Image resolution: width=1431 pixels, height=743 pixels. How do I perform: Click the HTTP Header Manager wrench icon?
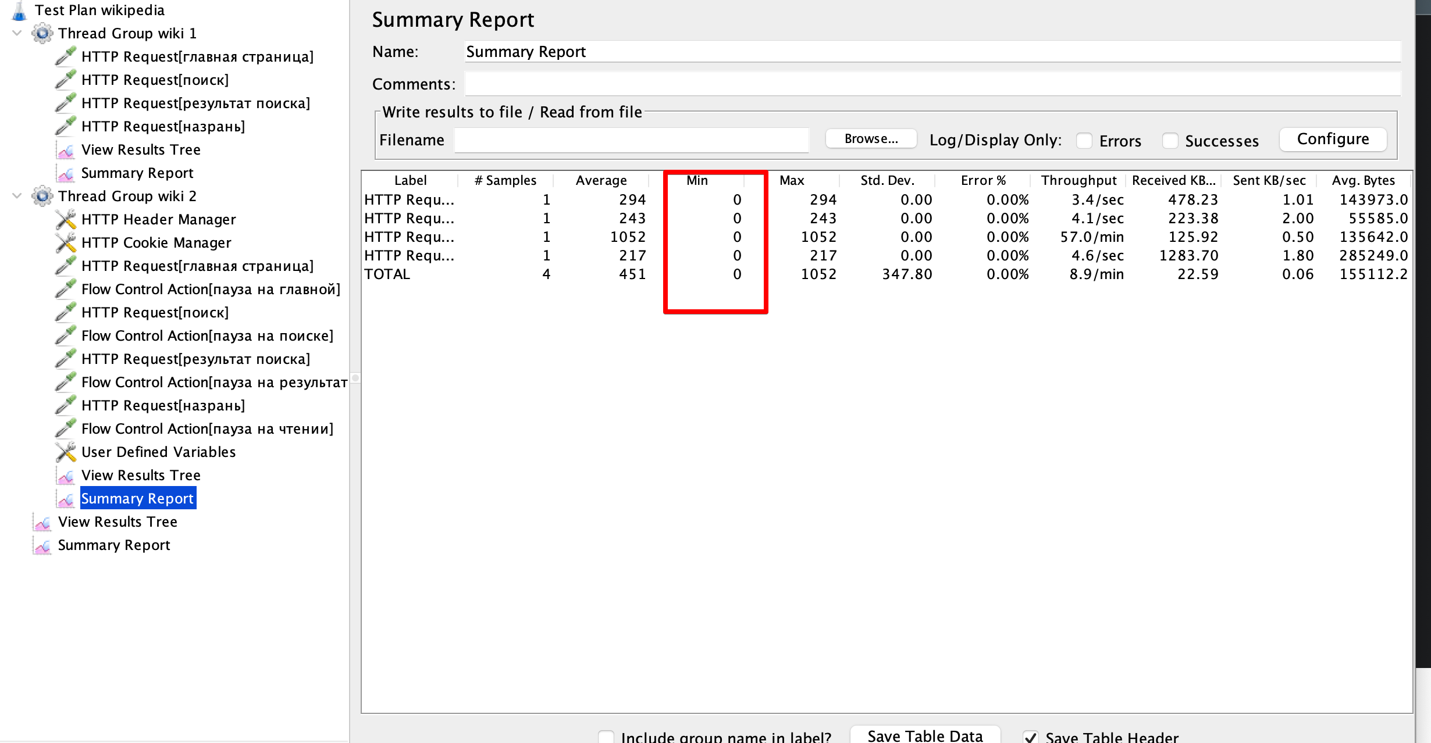[66, 219]
